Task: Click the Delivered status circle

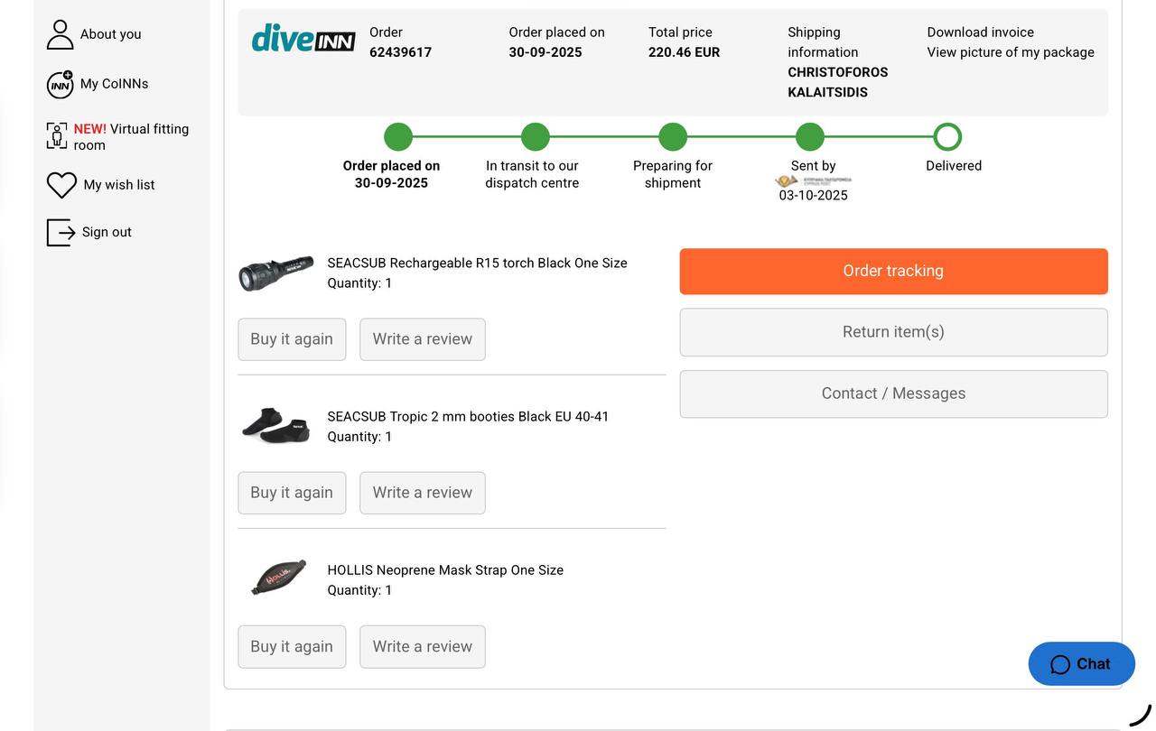Action: pyautogui.click(x=946, y=137)
